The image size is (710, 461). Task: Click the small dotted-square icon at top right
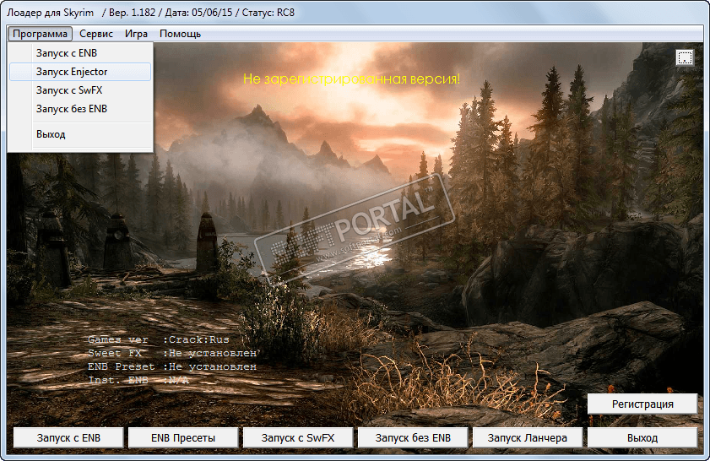point(684,57)
